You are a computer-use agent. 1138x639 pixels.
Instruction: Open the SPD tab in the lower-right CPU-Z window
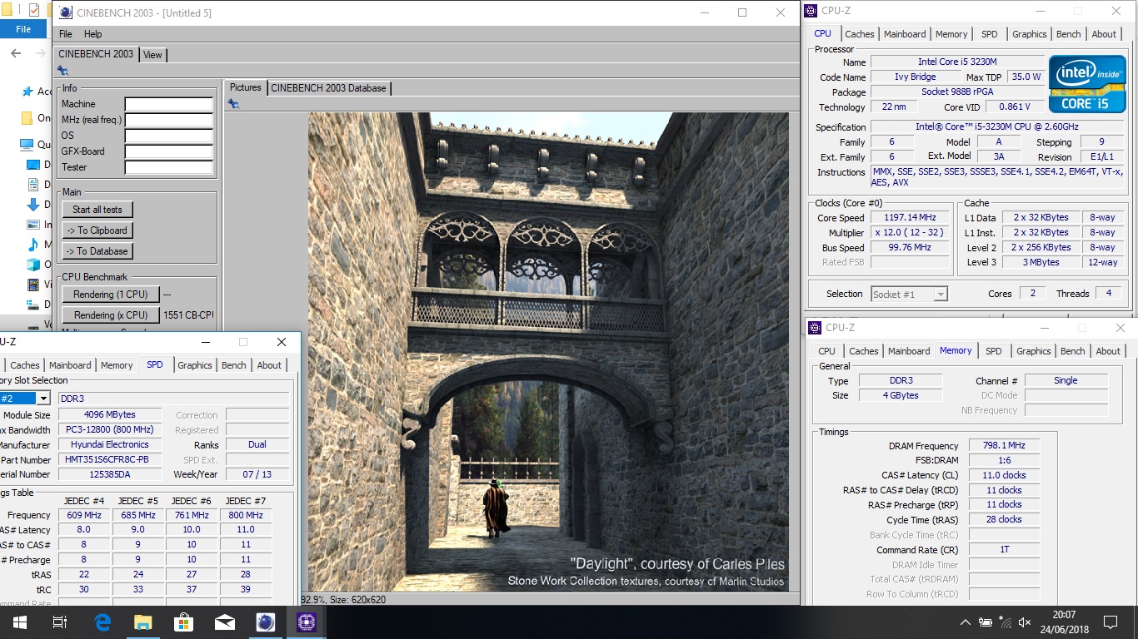click(x=994, y=351)
